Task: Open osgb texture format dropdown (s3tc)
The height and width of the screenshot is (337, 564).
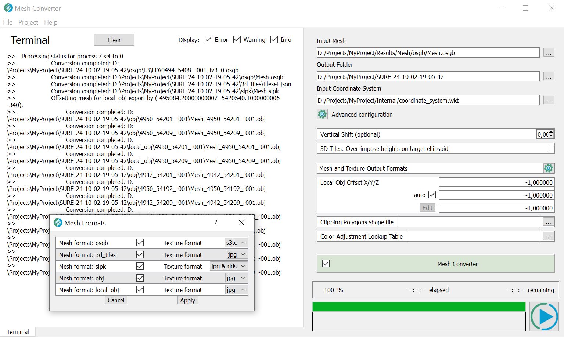Action: coord(236,243)
